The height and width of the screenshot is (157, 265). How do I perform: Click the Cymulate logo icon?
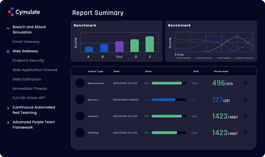click(x=11, y=12)
